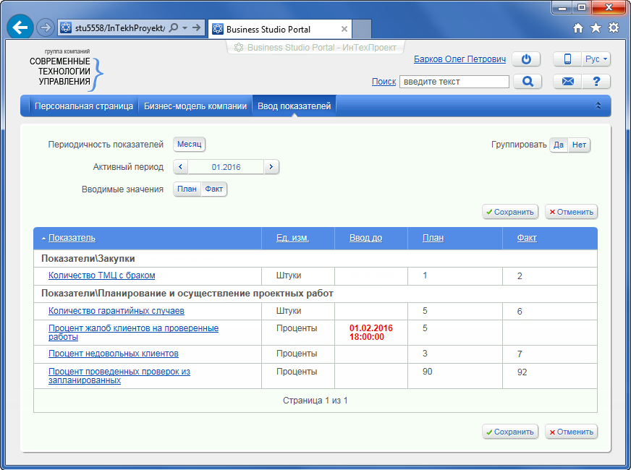Go to next active period arrow
Image resolution: width=631 pixels, height=470 pixels.
pyautogui.click(x=271, y=167)
